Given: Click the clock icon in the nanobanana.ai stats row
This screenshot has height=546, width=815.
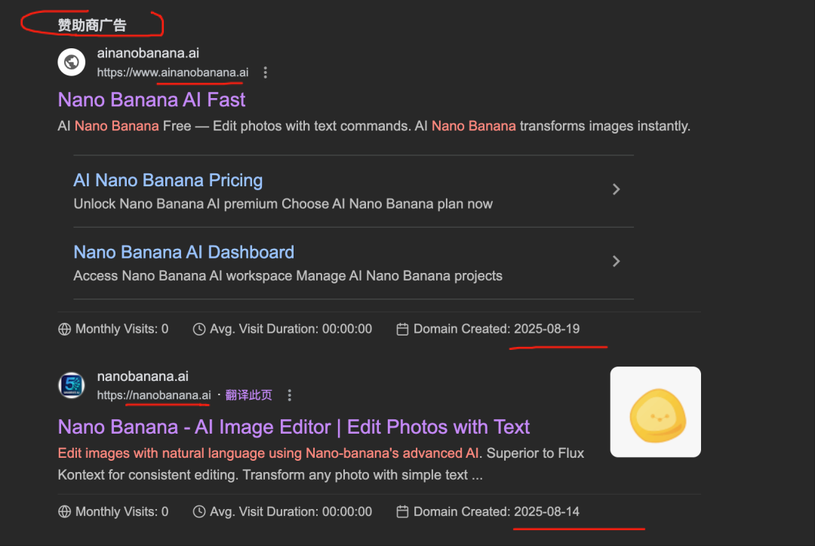Looking at the screenshot, I should pyautogui.click(x=199, y=511).
